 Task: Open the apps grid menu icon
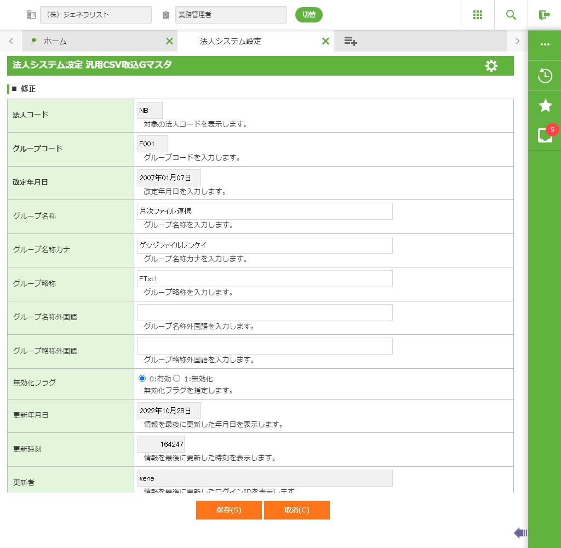click(x=478, y=15)
